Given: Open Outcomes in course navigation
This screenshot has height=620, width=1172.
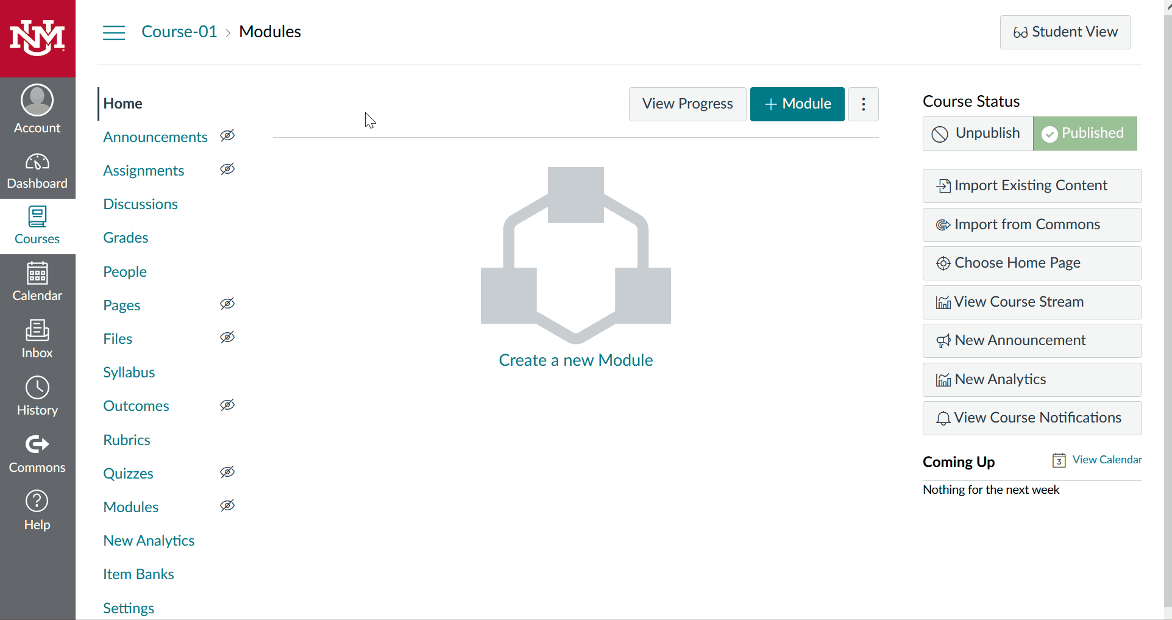Looking at the screenshot, I should coord(136,406).
